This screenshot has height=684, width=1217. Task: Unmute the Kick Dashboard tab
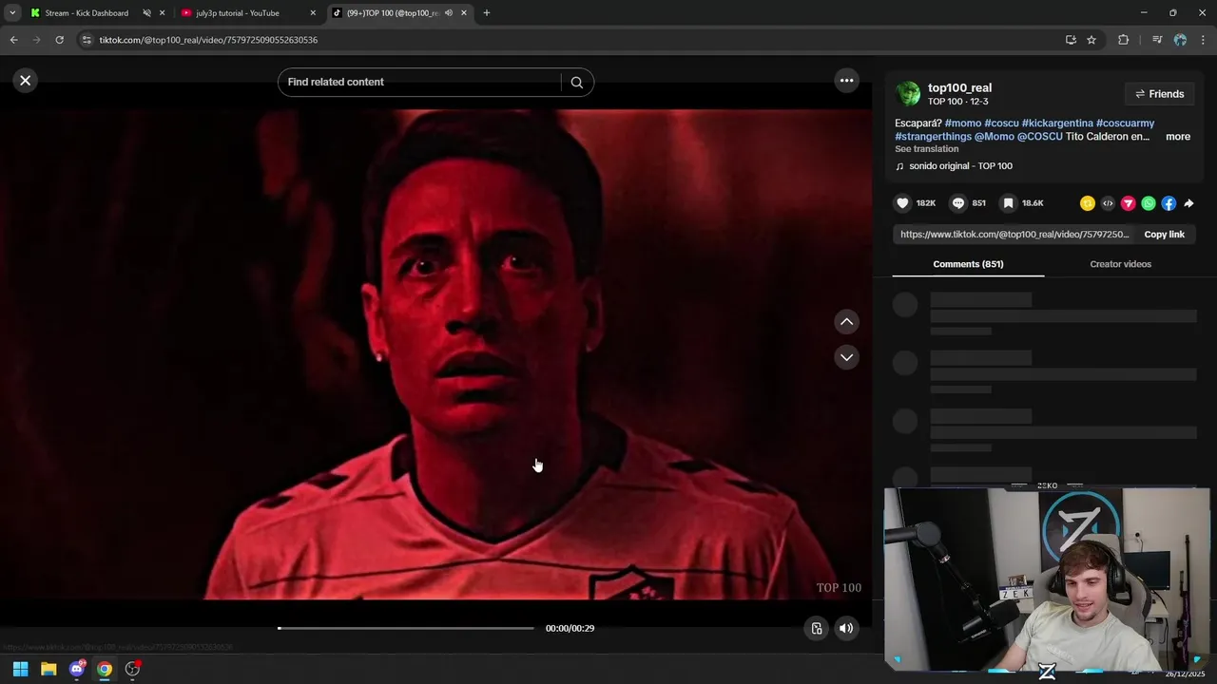coord(146,13)
